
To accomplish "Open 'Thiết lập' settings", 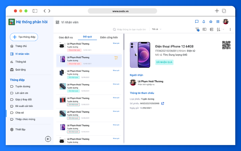I will point(20,130).
